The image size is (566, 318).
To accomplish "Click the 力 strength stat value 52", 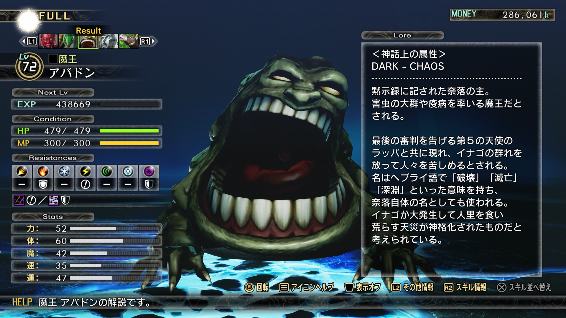I will [x=61, y=228].
